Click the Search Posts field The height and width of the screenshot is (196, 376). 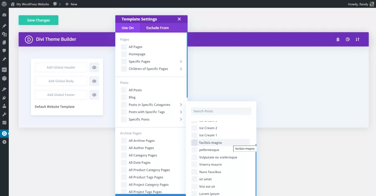click(x=221, y=111)
